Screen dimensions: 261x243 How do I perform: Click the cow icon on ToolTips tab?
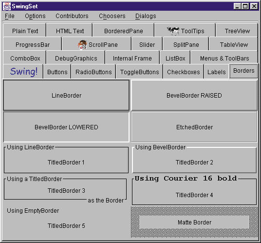click(x=173, y=31)
